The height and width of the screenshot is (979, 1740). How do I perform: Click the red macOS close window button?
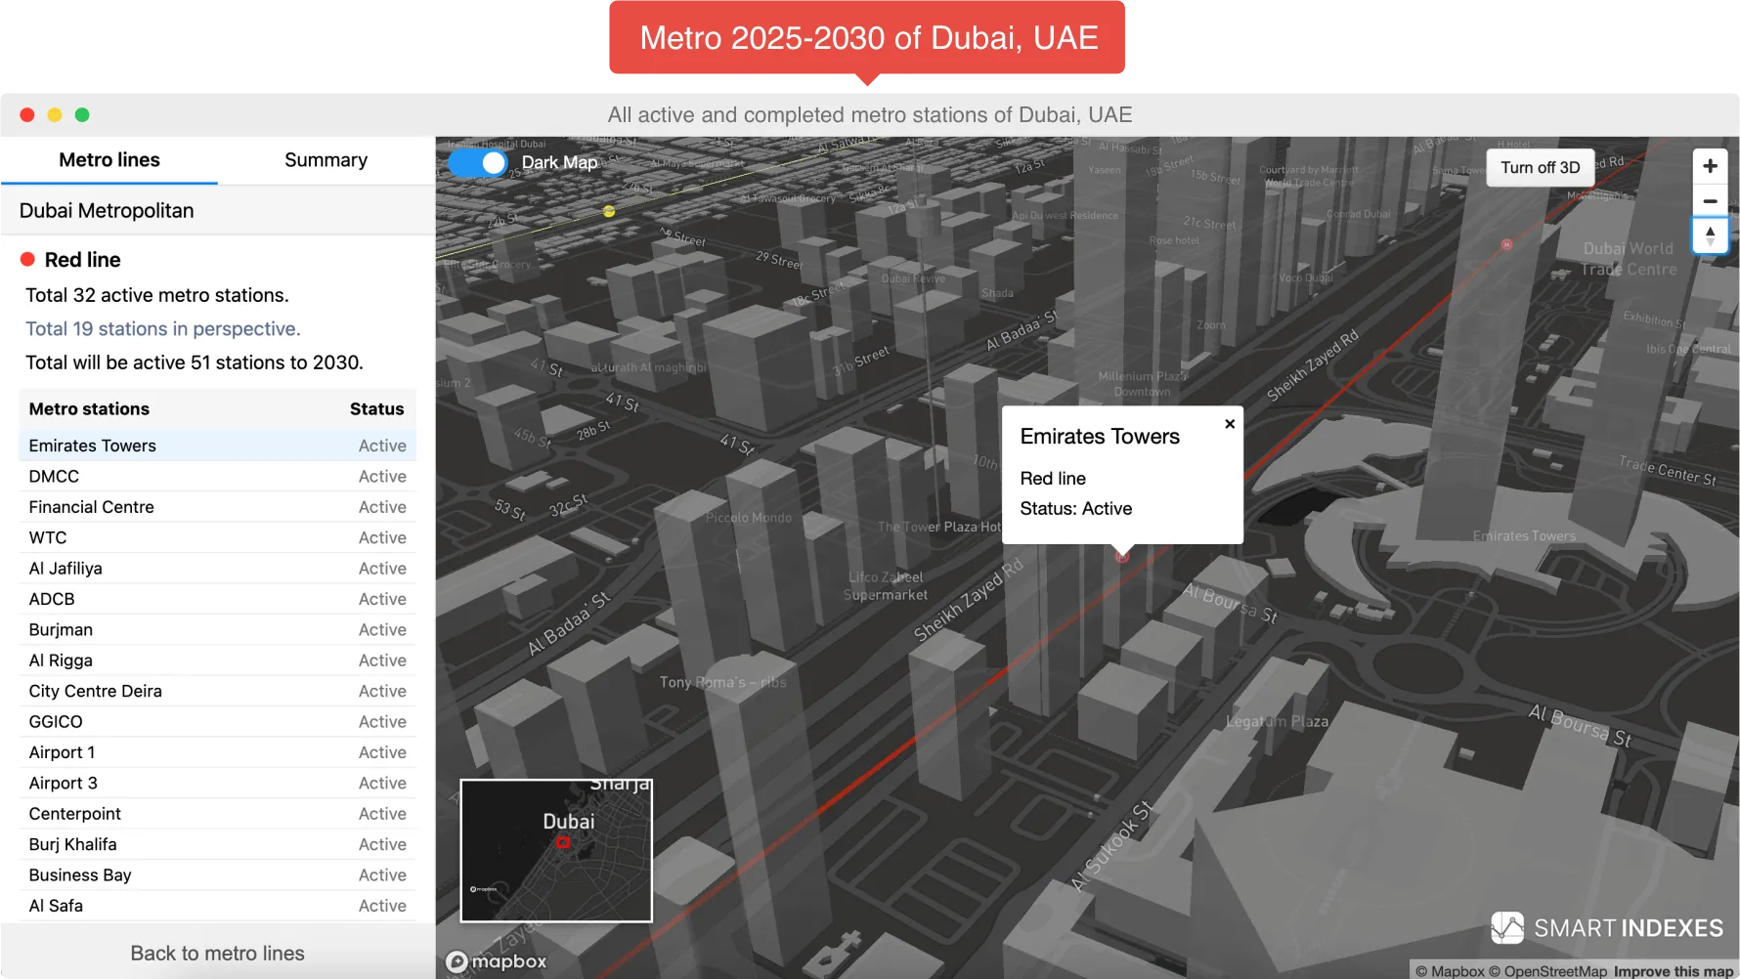click(27, 115)
